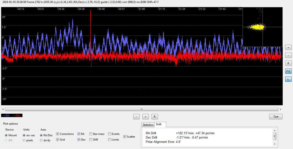Switch to the Statistics tab

point(148,125)
